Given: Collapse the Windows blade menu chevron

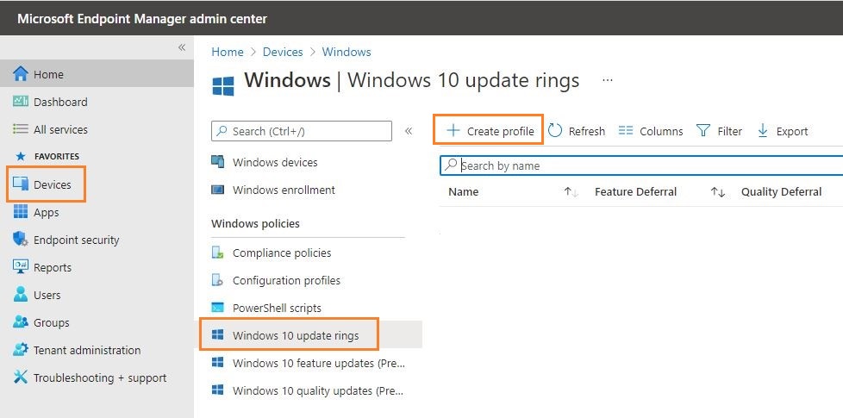Looking at the screenshot, I should click(409, 130).
